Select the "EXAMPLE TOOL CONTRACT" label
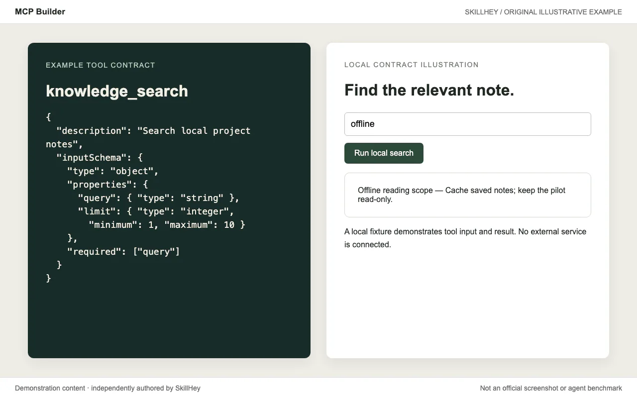This screenshot has width=637, height=398. 101,65
